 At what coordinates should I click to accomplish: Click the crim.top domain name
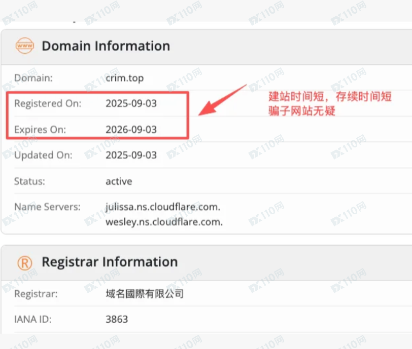pos(124,78)
